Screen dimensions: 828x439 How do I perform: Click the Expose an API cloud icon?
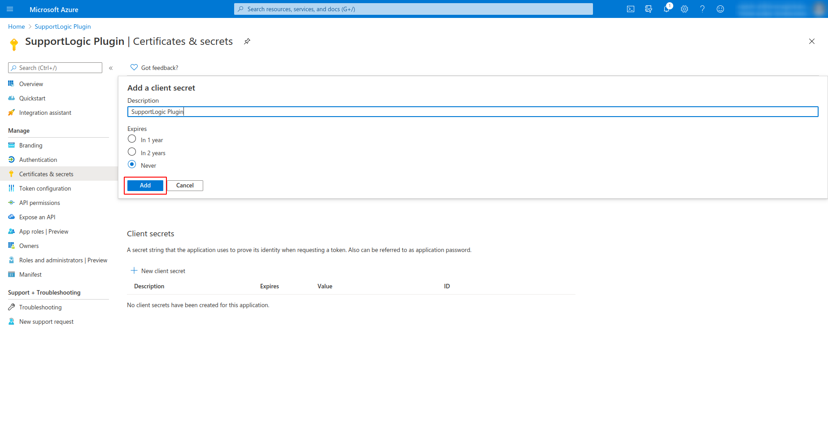[11, 217]
